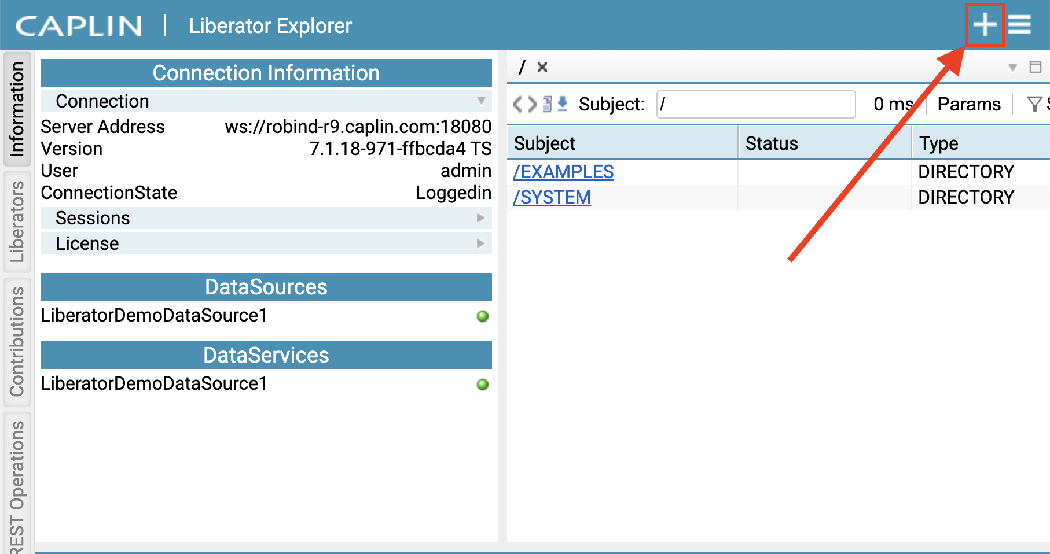
Task: Open the tab list dropdown arrow
Action: [x=1013, y=67]
